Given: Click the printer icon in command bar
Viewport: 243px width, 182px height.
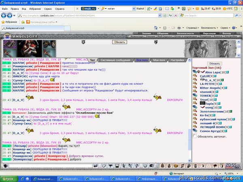Looking at the screenshot, I should pos(179,28).
